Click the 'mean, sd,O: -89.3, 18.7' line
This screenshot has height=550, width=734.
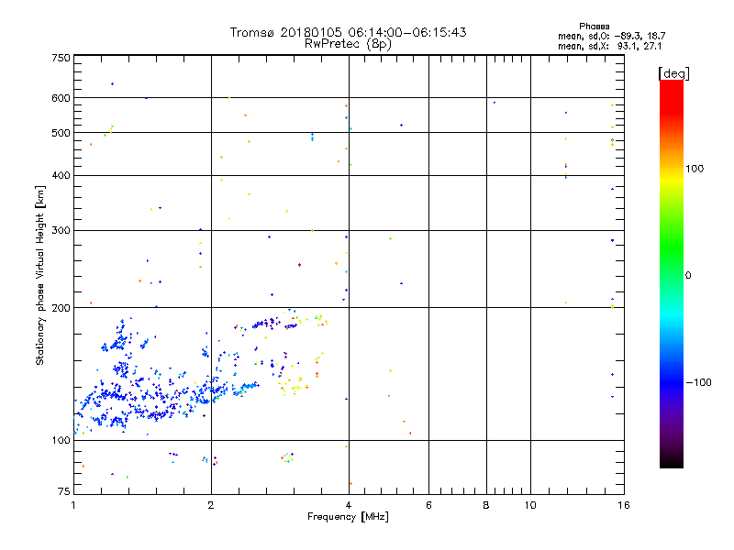(611, 36)
